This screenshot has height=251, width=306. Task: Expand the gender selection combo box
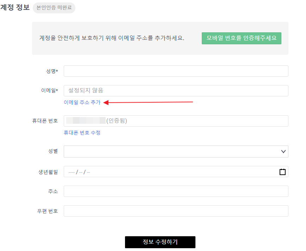pos(176,151)
